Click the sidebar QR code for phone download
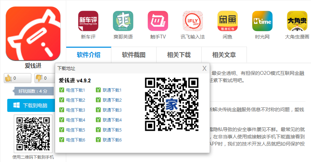The height and width of the screenshot is (162, 311). pyautogui.click(x=33, y=134)
